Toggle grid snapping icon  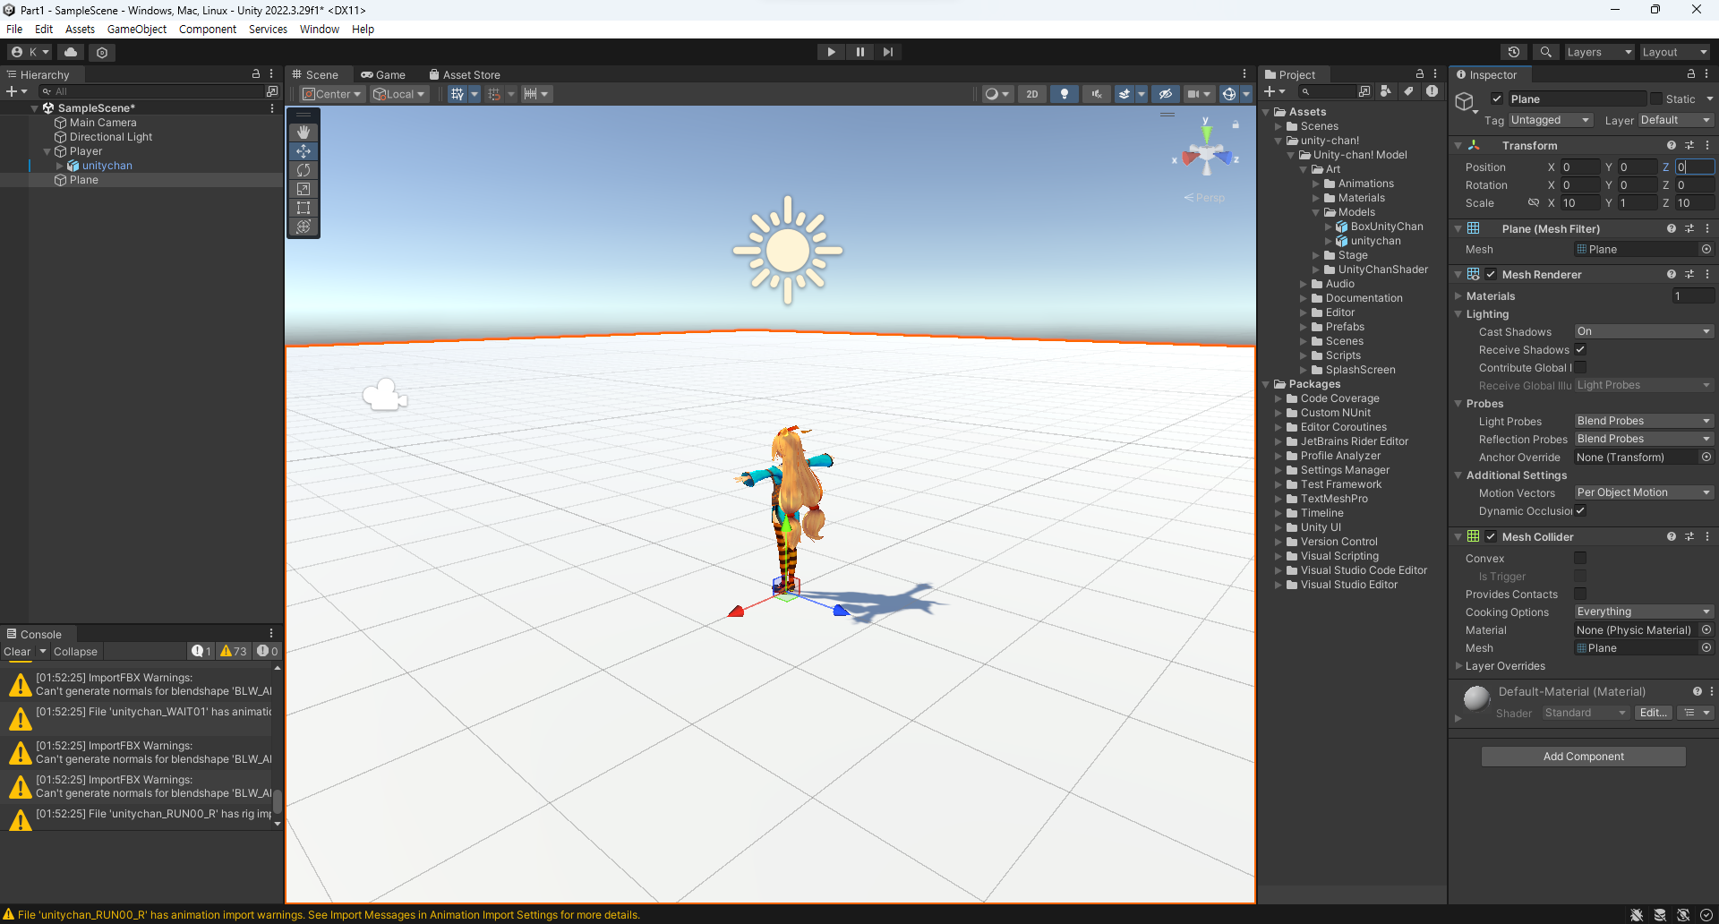[x=494, y=94]
